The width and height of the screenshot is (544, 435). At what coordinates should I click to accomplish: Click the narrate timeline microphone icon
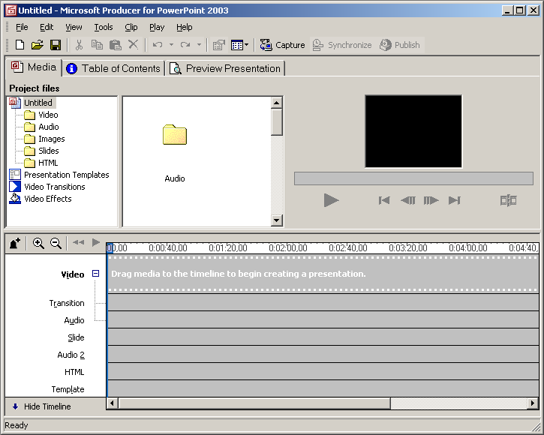pos(15,243)
